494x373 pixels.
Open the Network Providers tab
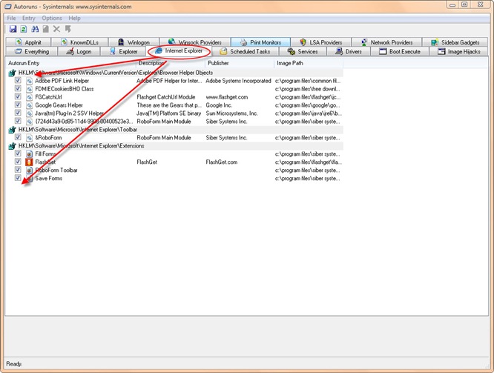(x=386, y=42)
